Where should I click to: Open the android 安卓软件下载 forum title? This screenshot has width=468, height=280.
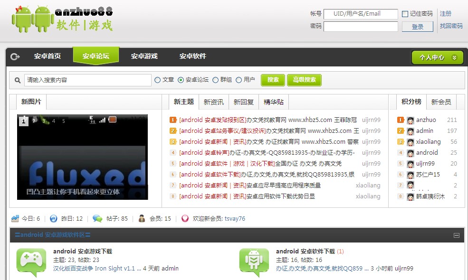pos(306,252)
